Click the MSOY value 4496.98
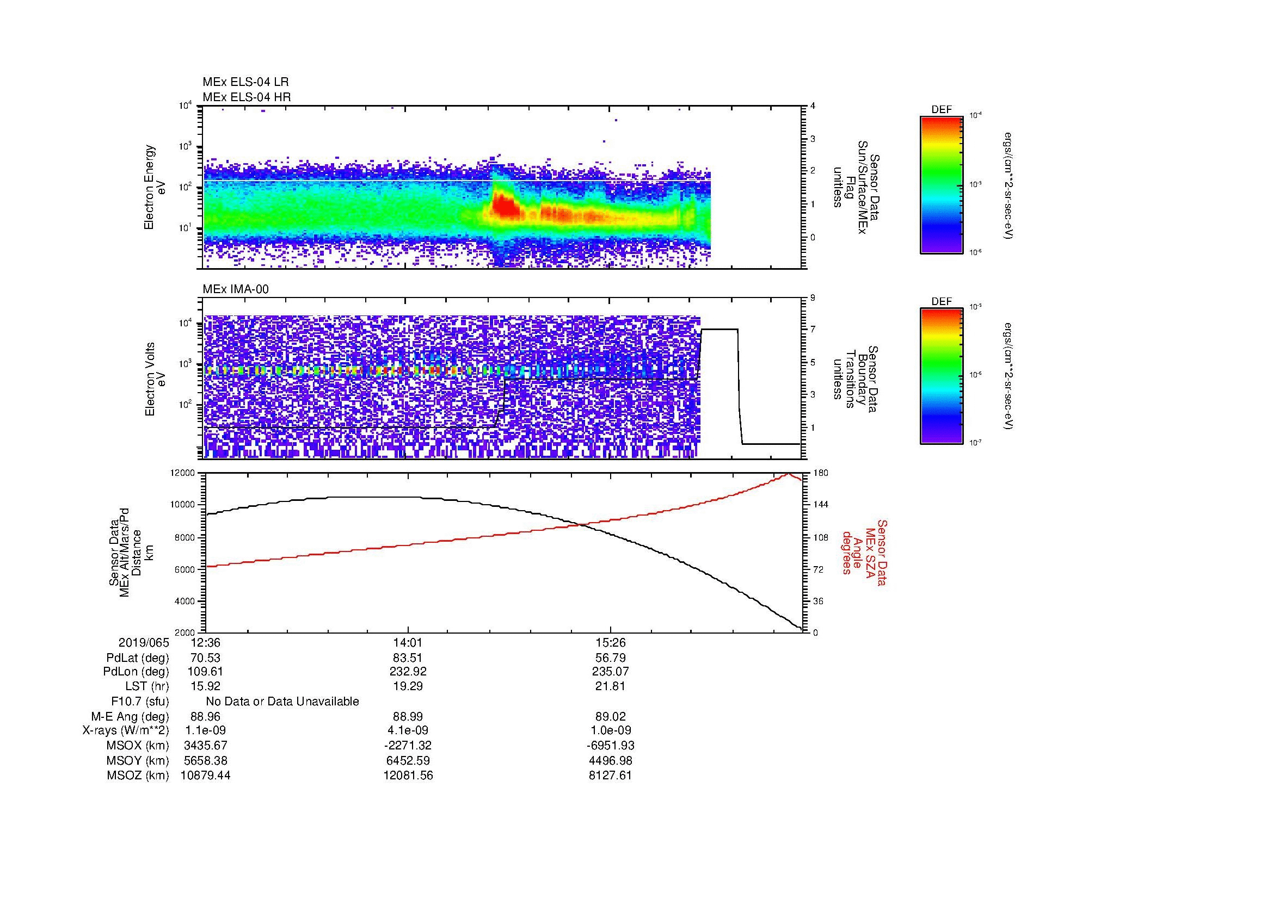The height and width of the screenshot is (899, 1273). (x=611, y=760)
